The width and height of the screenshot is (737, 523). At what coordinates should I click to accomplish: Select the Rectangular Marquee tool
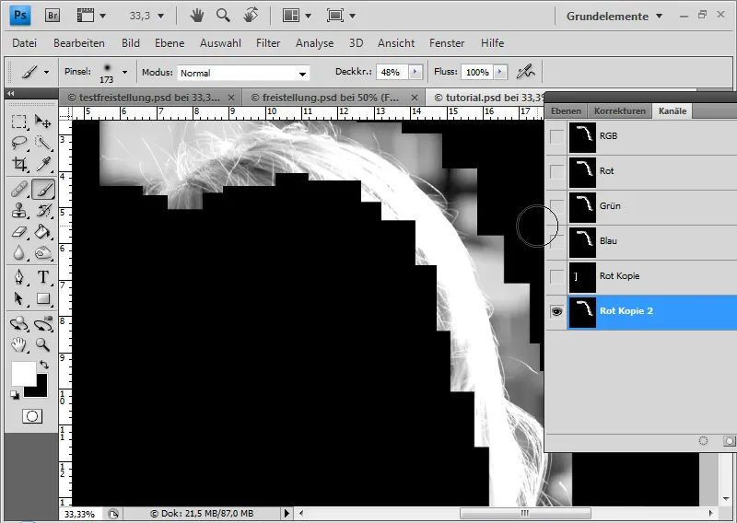[x=18, y=122]
